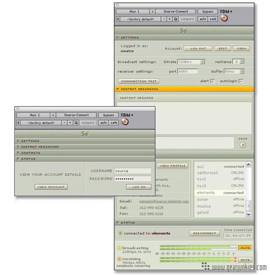Image resolution: width=270 pixels, height=275 pixels.
Task: Click the receiving status indicator icon
Action: click(x=119, y=259)
